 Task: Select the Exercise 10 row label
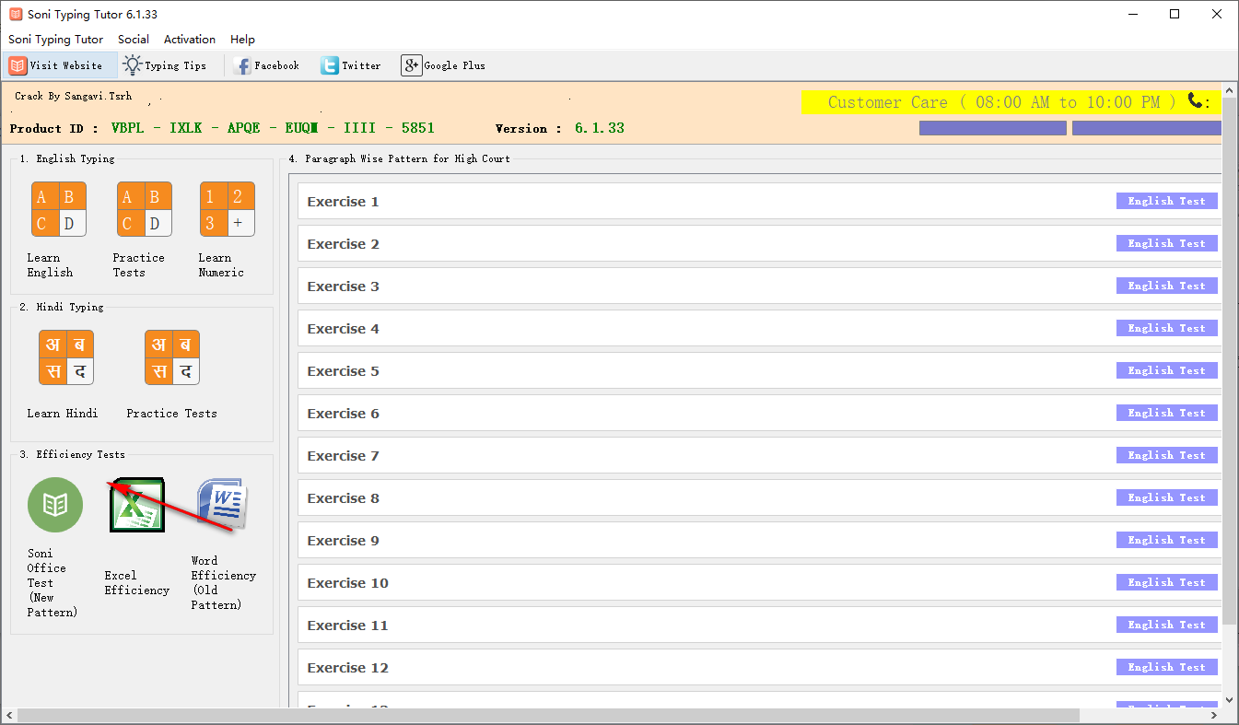pos(347,583)
